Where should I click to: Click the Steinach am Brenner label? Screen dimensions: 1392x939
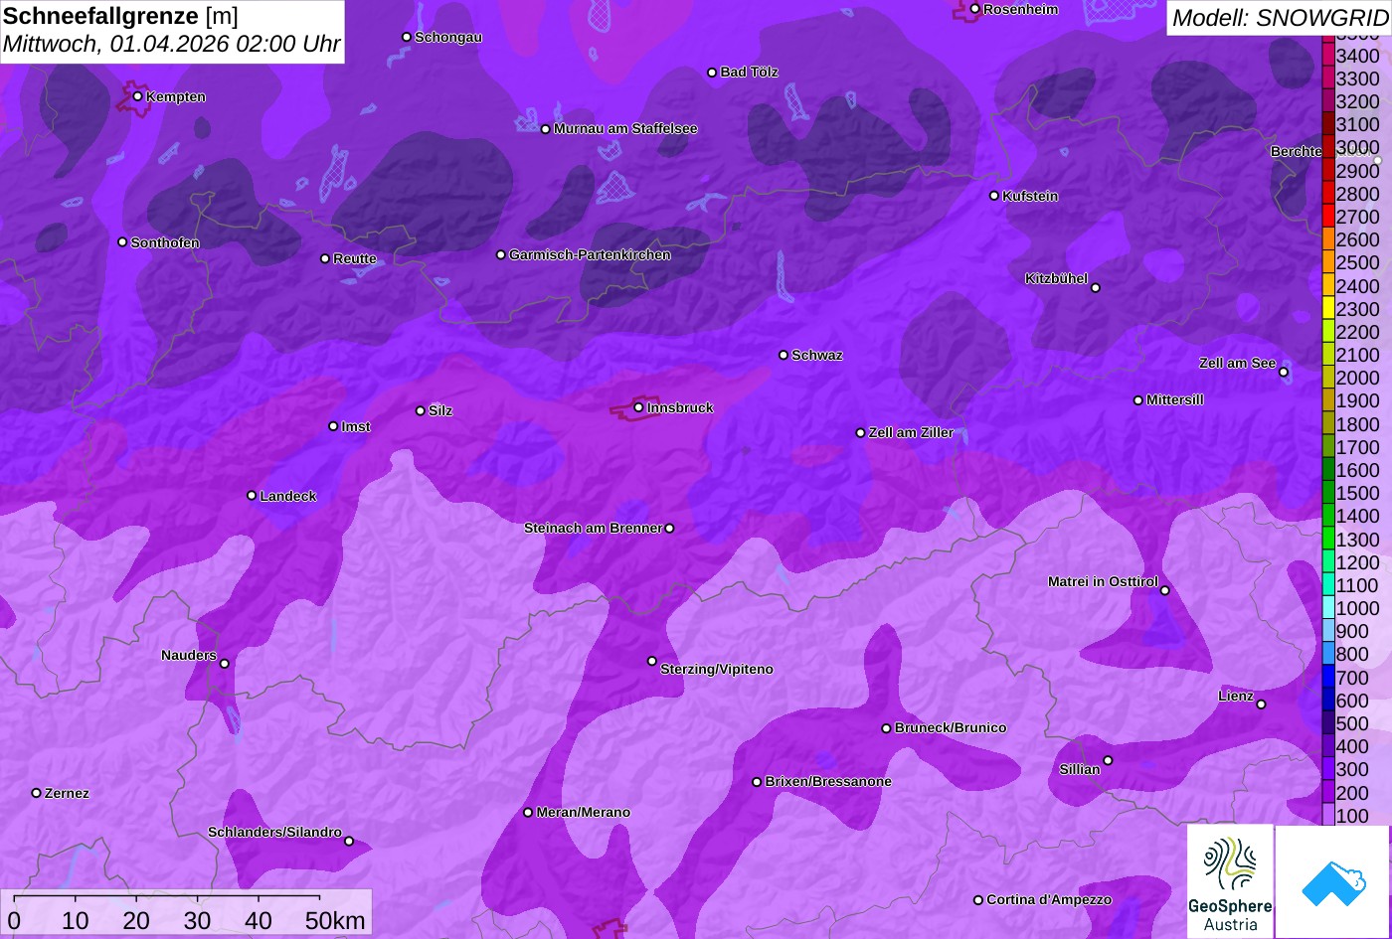593,528
